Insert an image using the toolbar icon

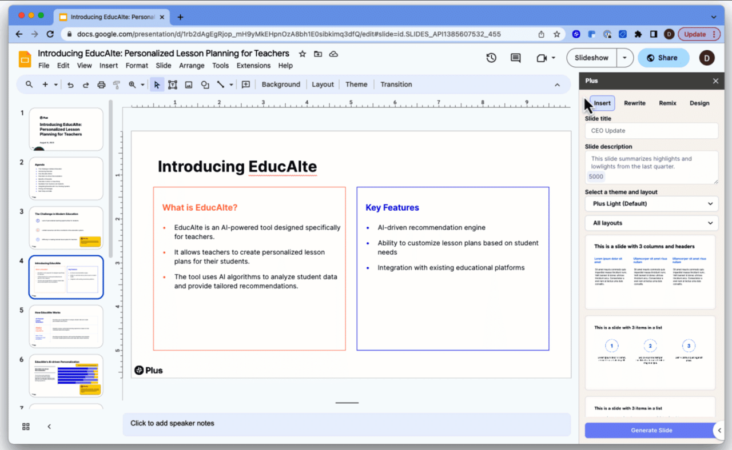pos(189,84)
